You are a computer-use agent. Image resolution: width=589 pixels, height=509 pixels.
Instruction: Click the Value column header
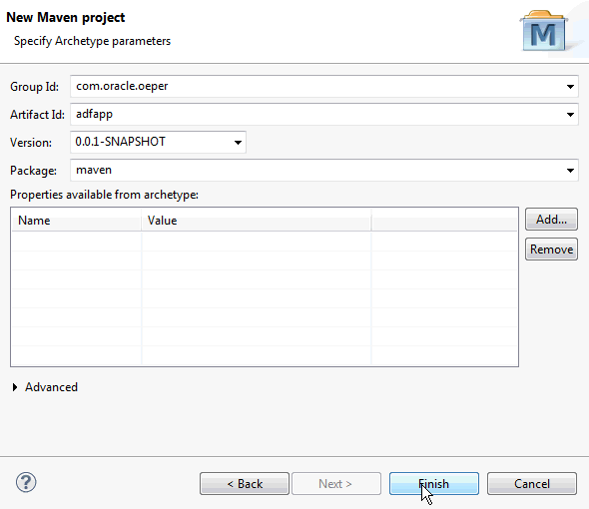pyautogui.click(x=257, y=221)
